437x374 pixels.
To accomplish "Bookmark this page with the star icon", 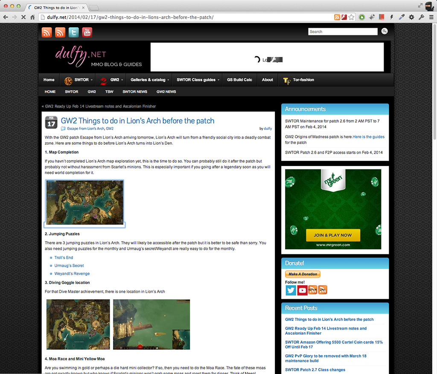I will coord(352,18).
